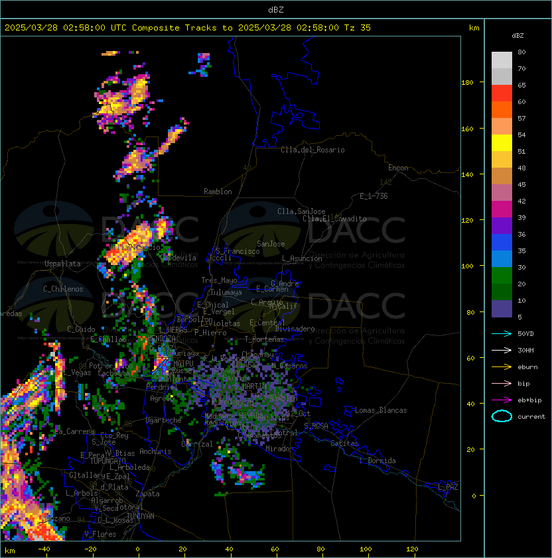Screen dimensions: 552x558
Task: Click the 'C_Chilenos' label on map
Action: 63,289
